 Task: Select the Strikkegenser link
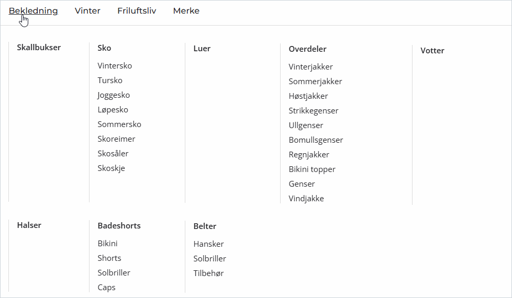pyautogui.click(x=313, y=111)
